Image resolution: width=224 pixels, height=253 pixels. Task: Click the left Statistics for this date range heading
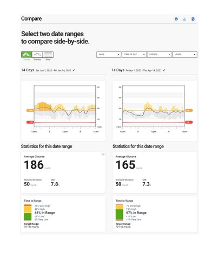point(47,147)
